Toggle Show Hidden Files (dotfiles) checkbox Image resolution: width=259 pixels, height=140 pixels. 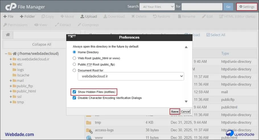tap(74, 92)
